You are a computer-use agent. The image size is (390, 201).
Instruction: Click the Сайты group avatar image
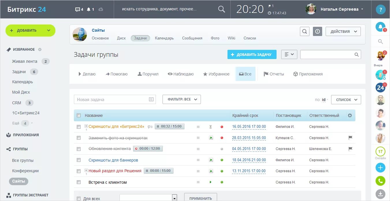pyautogui.click(x=80, y=35)
